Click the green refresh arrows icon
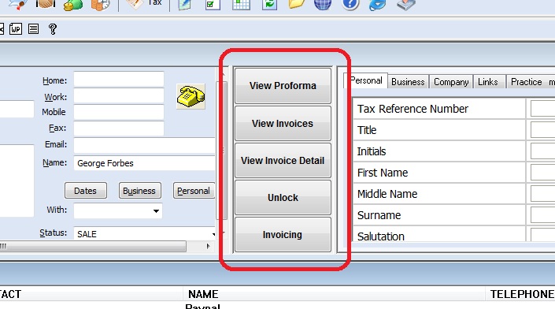 (x=269, y=4)
